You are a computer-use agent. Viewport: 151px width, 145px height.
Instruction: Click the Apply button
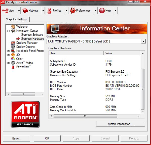76,138
